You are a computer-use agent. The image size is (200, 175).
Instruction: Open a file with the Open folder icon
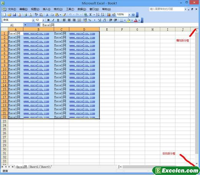[9, 15]
